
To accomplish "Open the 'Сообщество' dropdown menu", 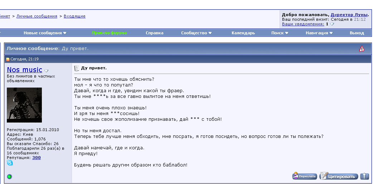I will pyautogui.click(x=197, y=33).
